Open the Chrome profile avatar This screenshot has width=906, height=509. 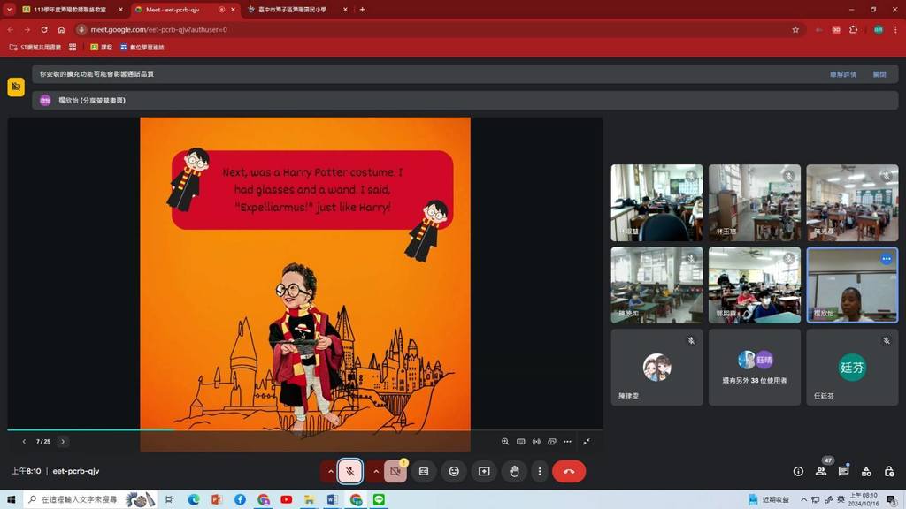point(879,29)
